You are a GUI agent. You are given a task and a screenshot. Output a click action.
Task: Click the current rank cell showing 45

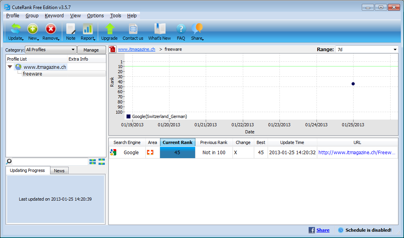click(177, 152)
